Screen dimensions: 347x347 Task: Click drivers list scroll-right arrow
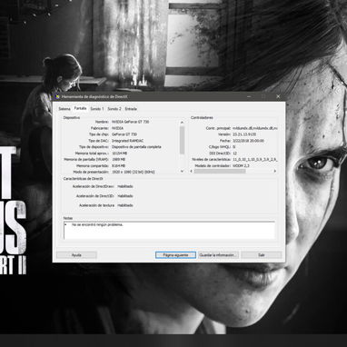click(x=275, y=172)
